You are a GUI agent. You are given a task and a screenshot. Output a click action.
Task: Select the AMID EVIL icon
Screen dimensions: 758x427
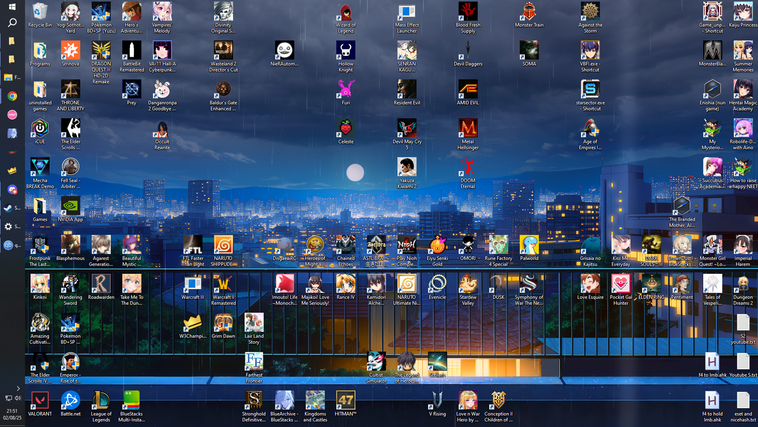[x=468, y=93]
